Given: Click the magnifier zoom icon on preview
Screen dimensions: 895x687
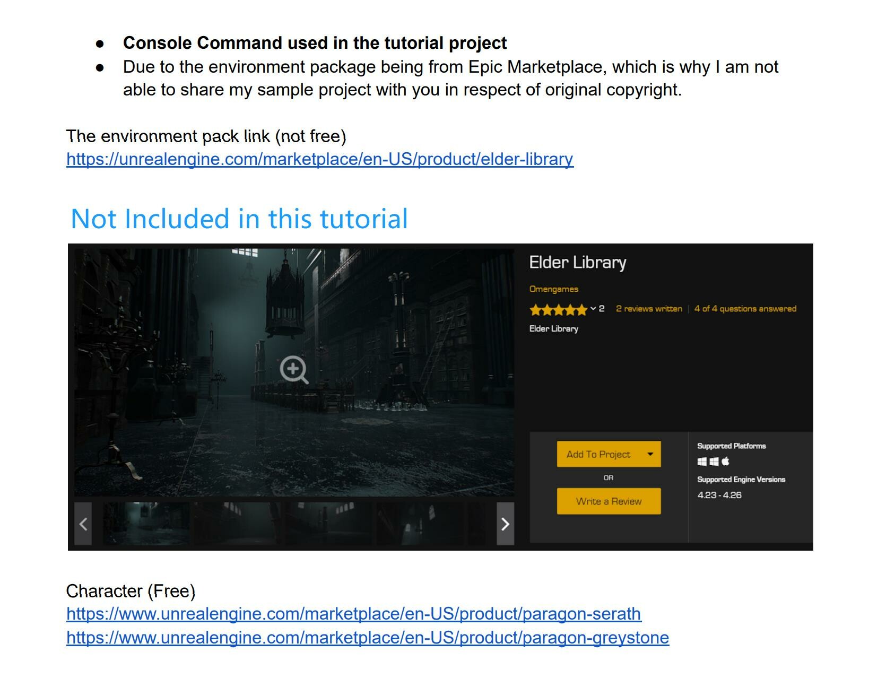Looking at the screenshot, I should [294, 369].
